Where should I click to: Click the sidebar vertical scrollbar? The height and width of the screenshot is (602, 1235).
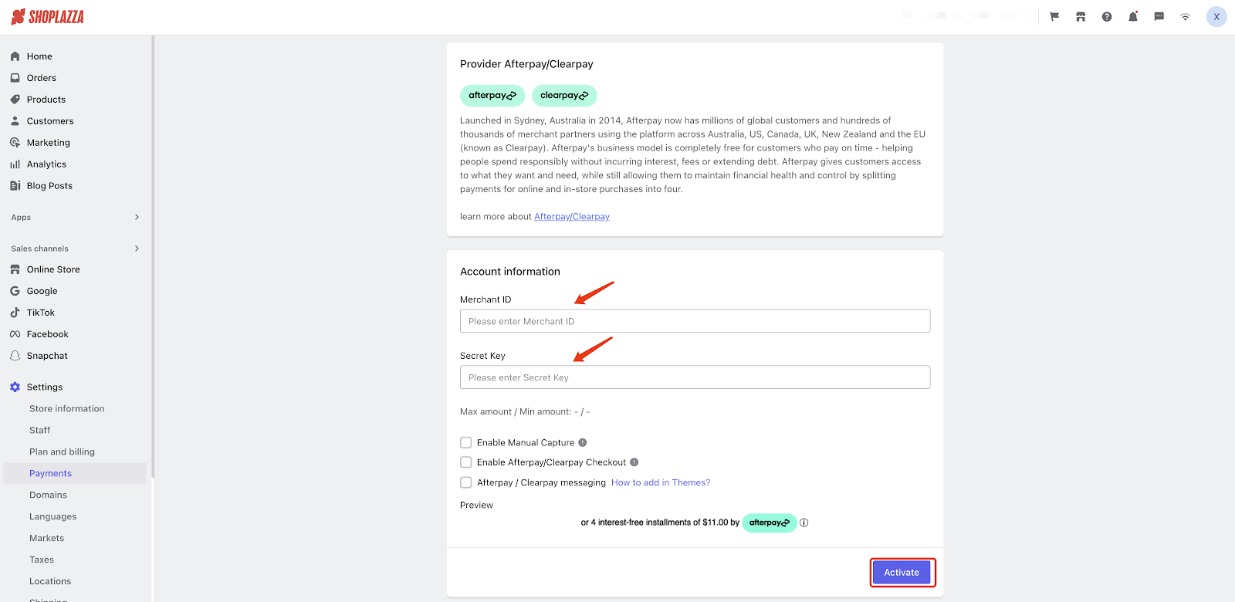click(x=153, y=255)
